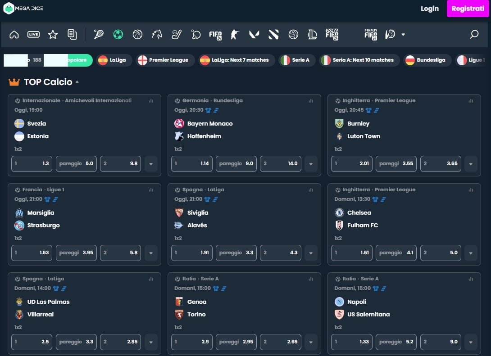This screenshot has height=356, width=491.
Task: Open the bet slip document icon
Action: [72, 34]
